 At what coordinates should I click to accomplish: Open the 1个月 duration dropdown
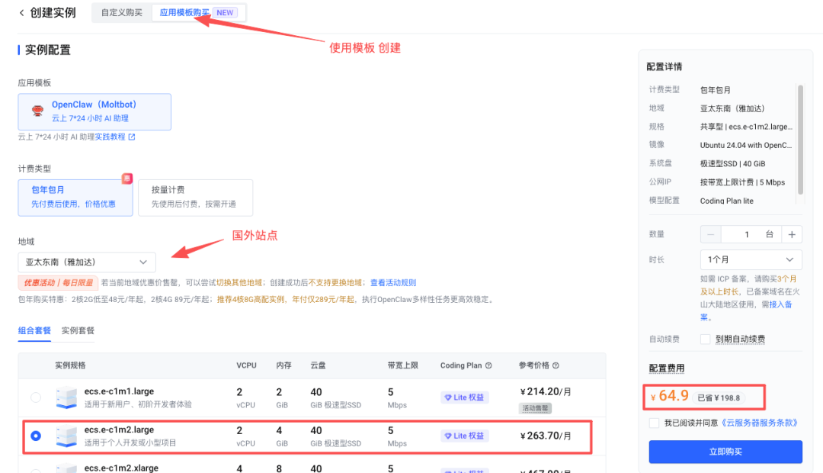pyautogui.click(x=751, y=259)
